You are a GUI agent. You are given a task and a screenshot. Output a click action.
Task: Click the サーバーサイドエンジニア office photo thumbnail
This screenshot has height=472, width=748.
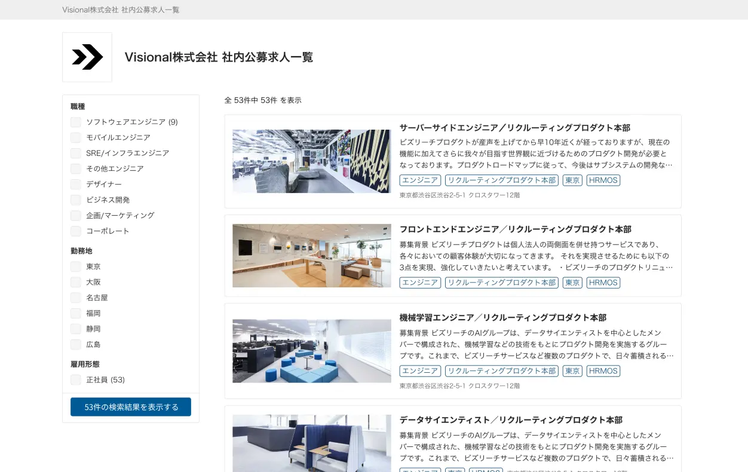tap(312, 161)
